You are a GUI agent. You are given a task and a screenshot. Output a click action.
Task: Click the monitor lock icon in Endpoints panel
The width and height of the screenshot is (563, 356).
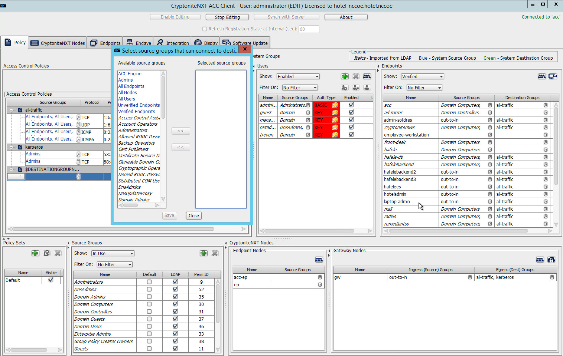click(x=553, y=76)
